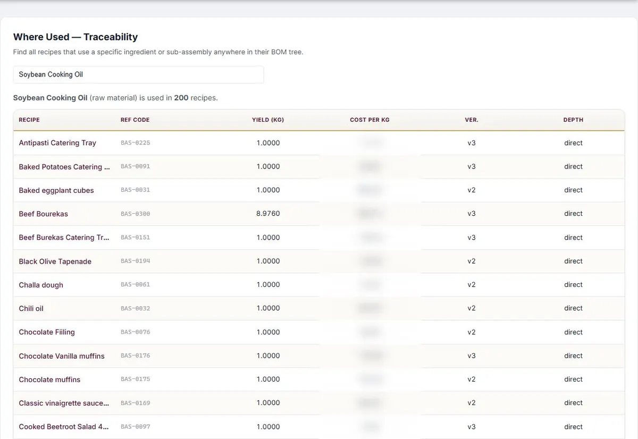Click the REF CODE column header
The width and height of the screenshot is (638, 439).
(x=135, y=120)
